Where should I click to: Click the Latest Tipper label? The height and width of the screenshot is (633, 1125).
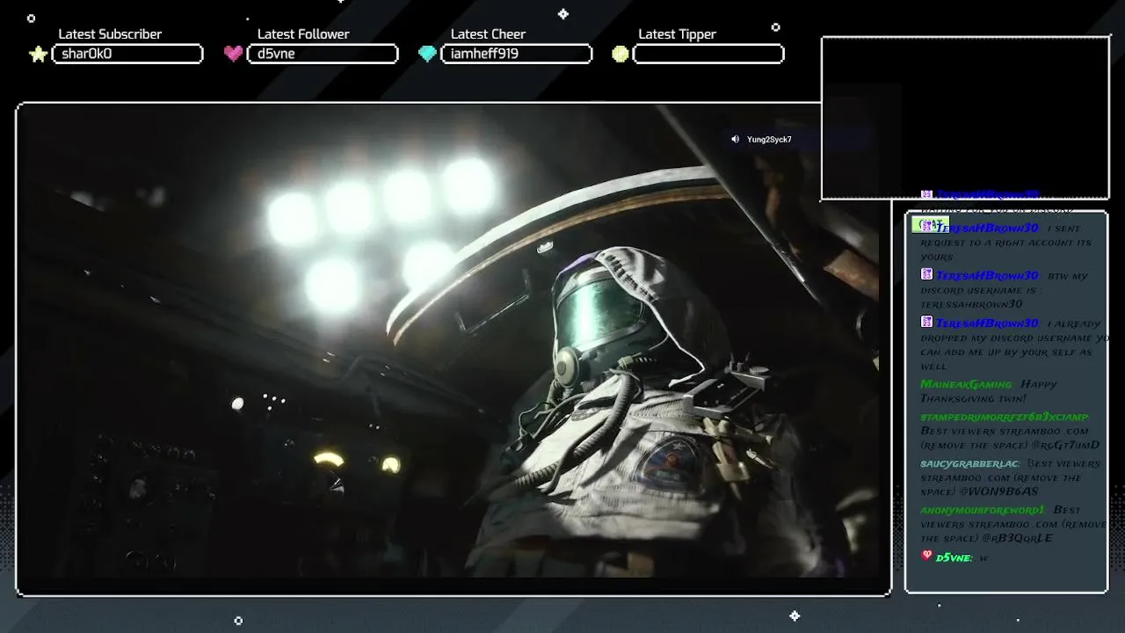[x=677, y=34]
